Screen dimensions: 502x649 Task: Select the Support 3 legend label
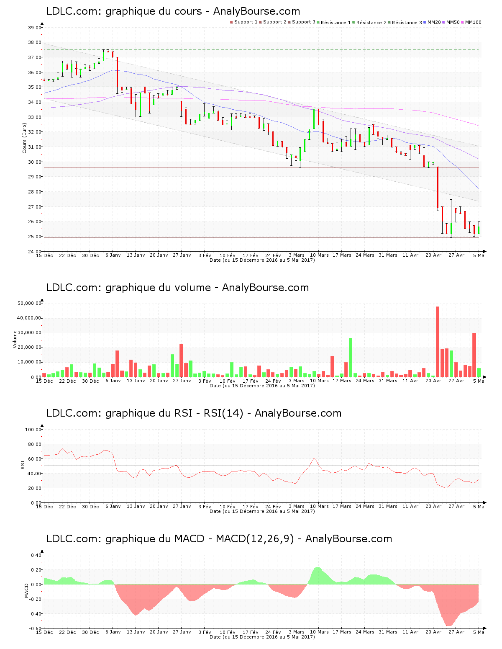pos(304,22)
